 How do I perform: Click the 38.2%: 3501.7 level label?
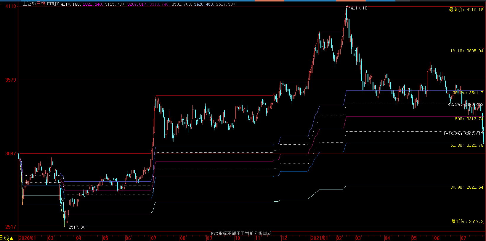click(x=468, y=93)
